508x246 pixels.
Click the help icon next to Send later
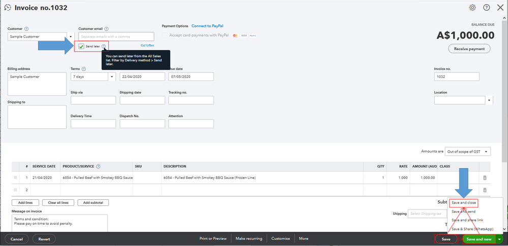pos(104,46)
